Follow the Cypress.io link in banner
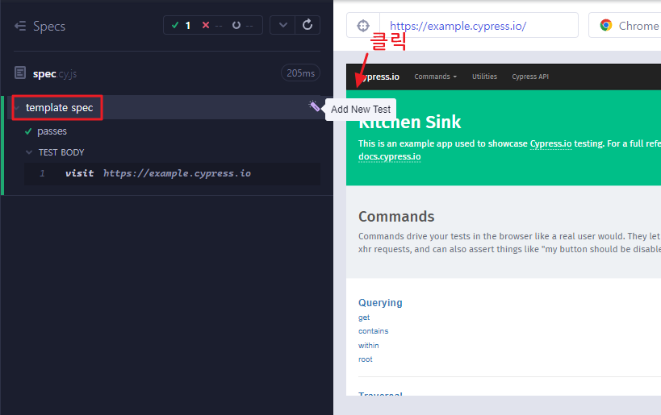 (x=550, y=143)
